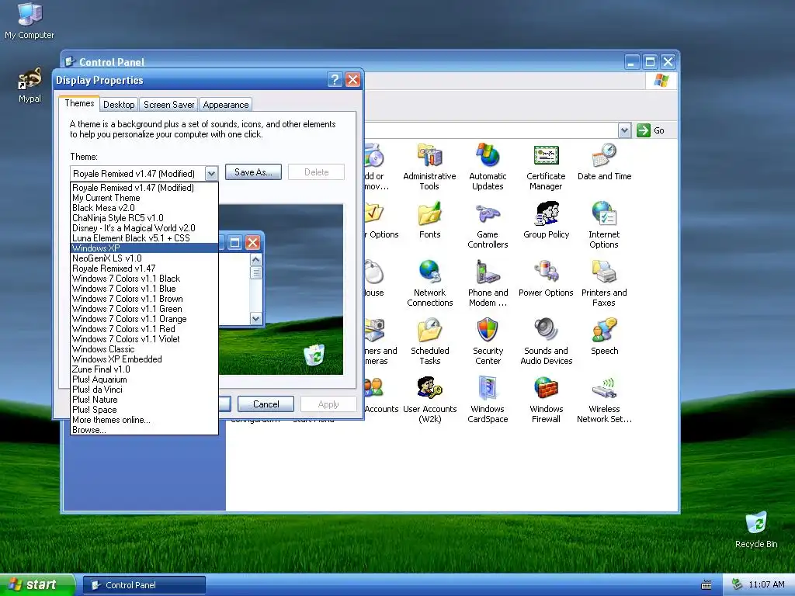Open Power Options icon

[x=546, y=279]
